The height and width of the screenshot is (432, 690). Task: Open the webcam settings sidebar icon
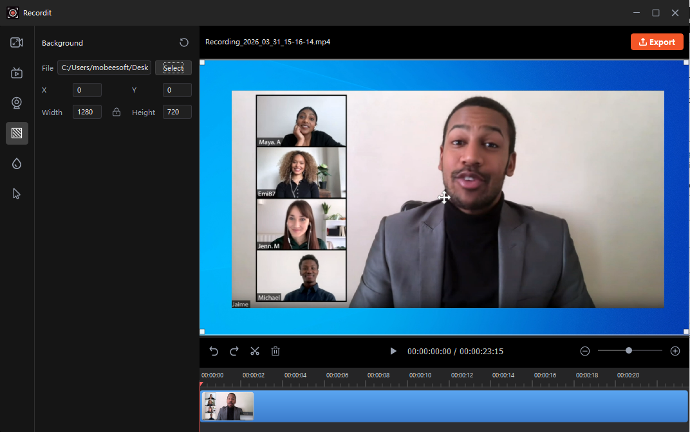click(x=17, y=103)
